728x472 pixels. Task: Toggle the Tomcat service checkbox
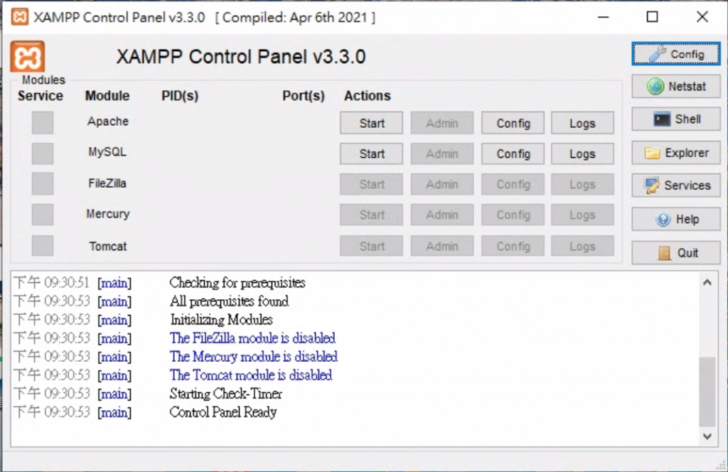[43, 245]
